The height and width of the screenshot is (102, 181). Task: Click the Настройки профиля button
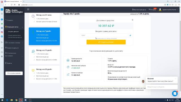(x=14, y=73)
